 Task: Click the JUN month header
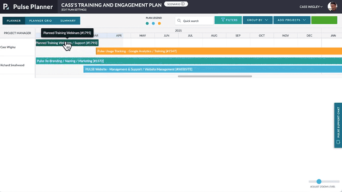(x=167, y=36)
